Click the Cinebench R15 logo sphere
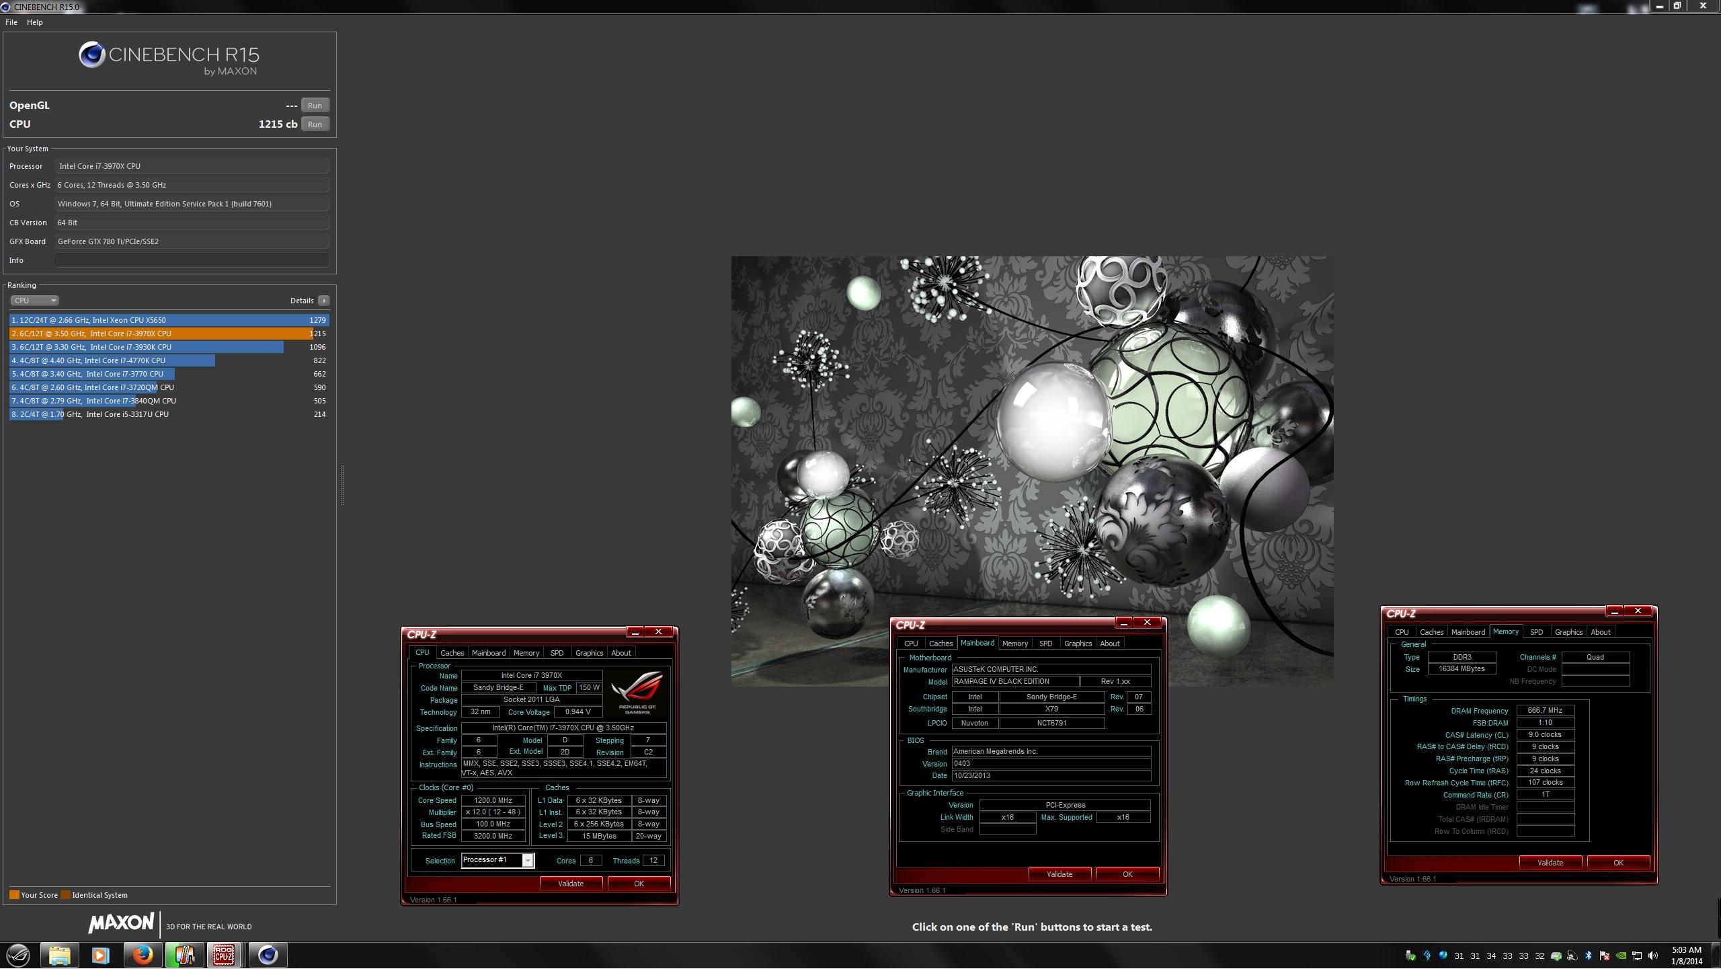Screen dimensions: 1721x971 [91, 54]
